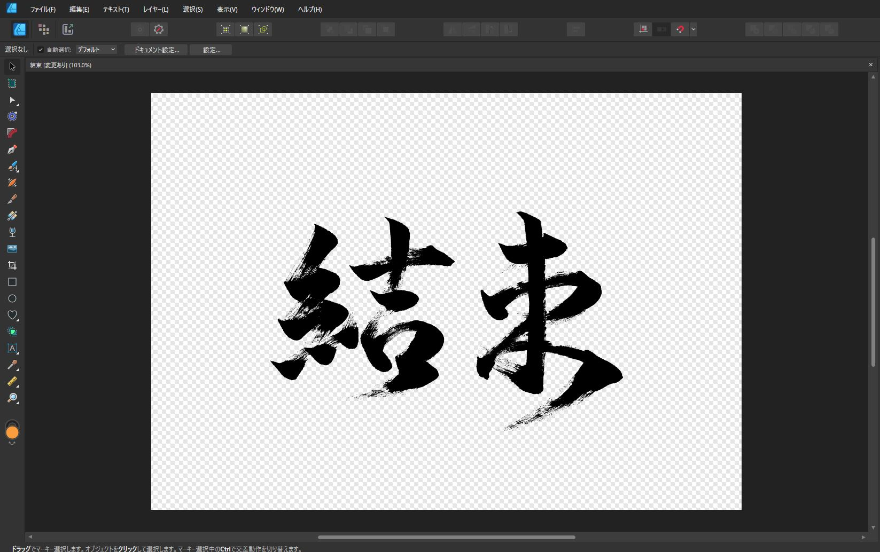This screenshot has height=552, width=880.
Task: Open the デフォルト auto-select dropdown
Action: [x=96, y=50]
